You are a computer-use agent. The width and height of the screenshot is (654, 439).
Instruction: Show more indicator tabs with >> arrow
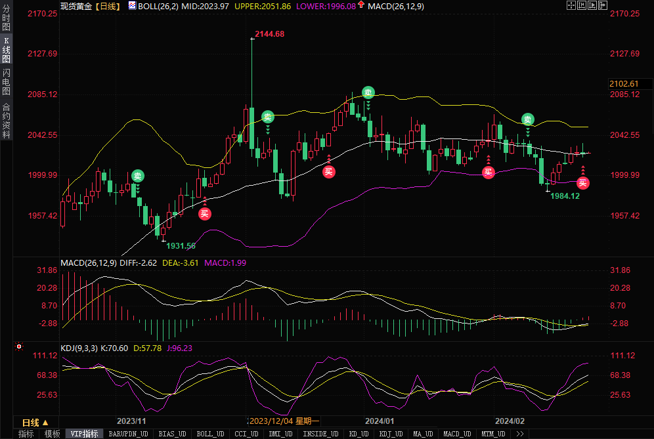(x=519, y=434)
